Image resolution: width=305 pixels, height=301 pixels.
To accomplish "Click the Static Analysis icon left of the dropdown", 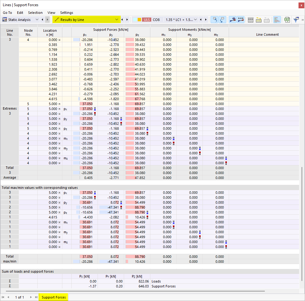I will tap(4, 19).
